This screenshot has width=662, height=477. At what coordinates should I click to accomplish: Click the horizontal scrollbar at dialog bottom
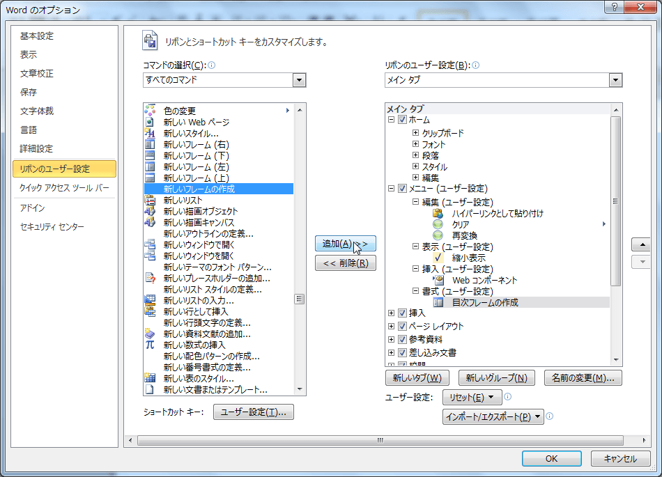point(380,440)
